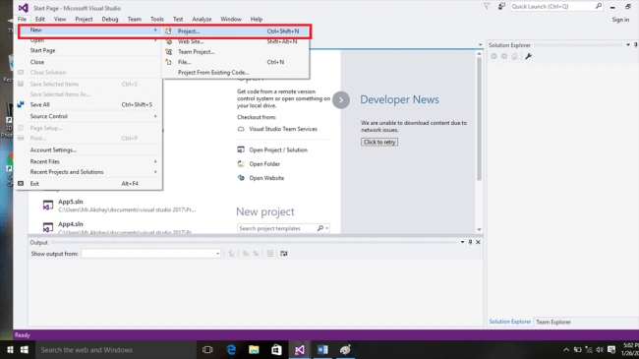Expand the Source Control submenu
This screenshot has width=639, height=359.
click(x=89, y=116)
